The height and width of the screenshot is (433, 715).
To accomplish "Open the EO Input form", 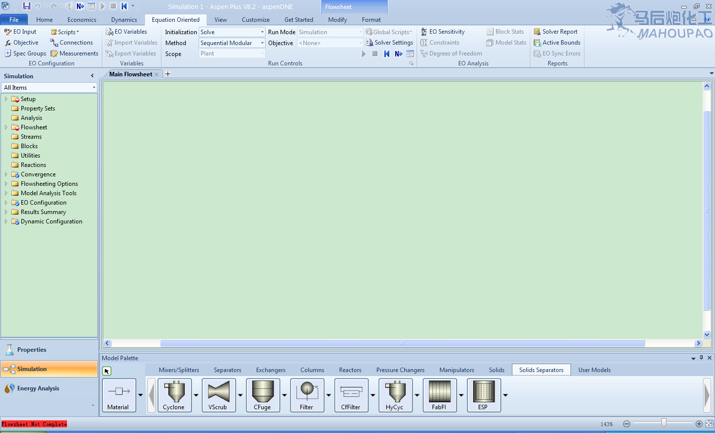I will pos(20,32).
